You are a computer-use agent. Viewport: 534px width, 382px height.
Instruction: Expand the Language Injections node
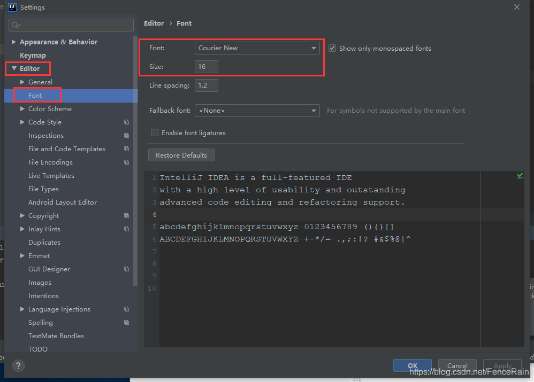[22, 309]
